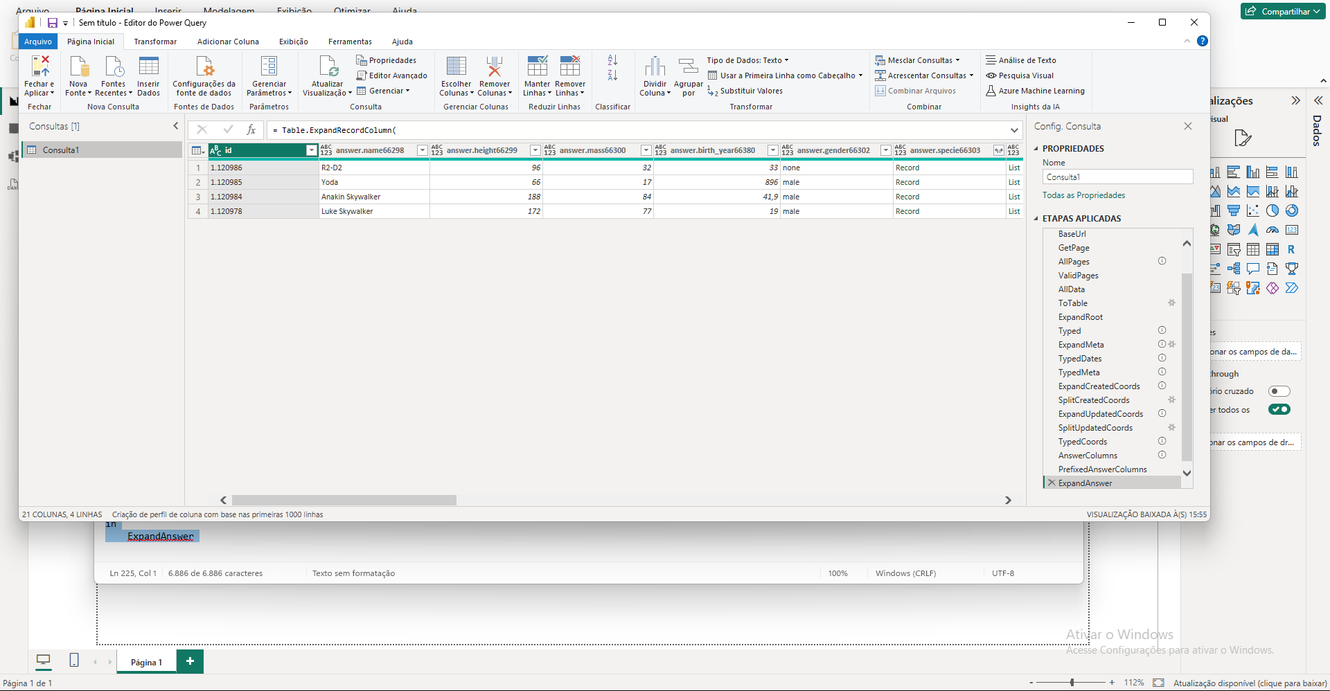Open the id column filter dropdown
1330x691 pixels.
click(x=311, y=150)
